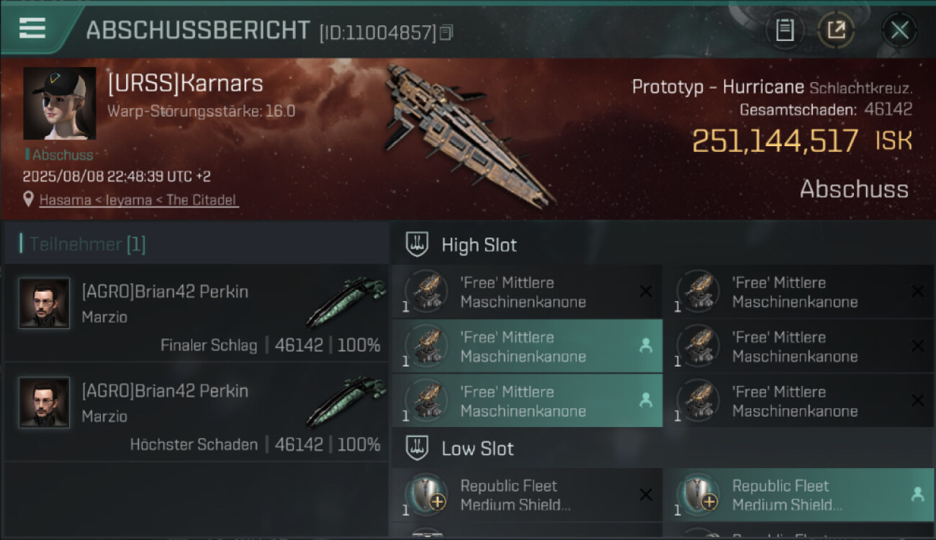Click the location pin icon
This screenshot has height=540, width=936.
(x=29, y=199)
